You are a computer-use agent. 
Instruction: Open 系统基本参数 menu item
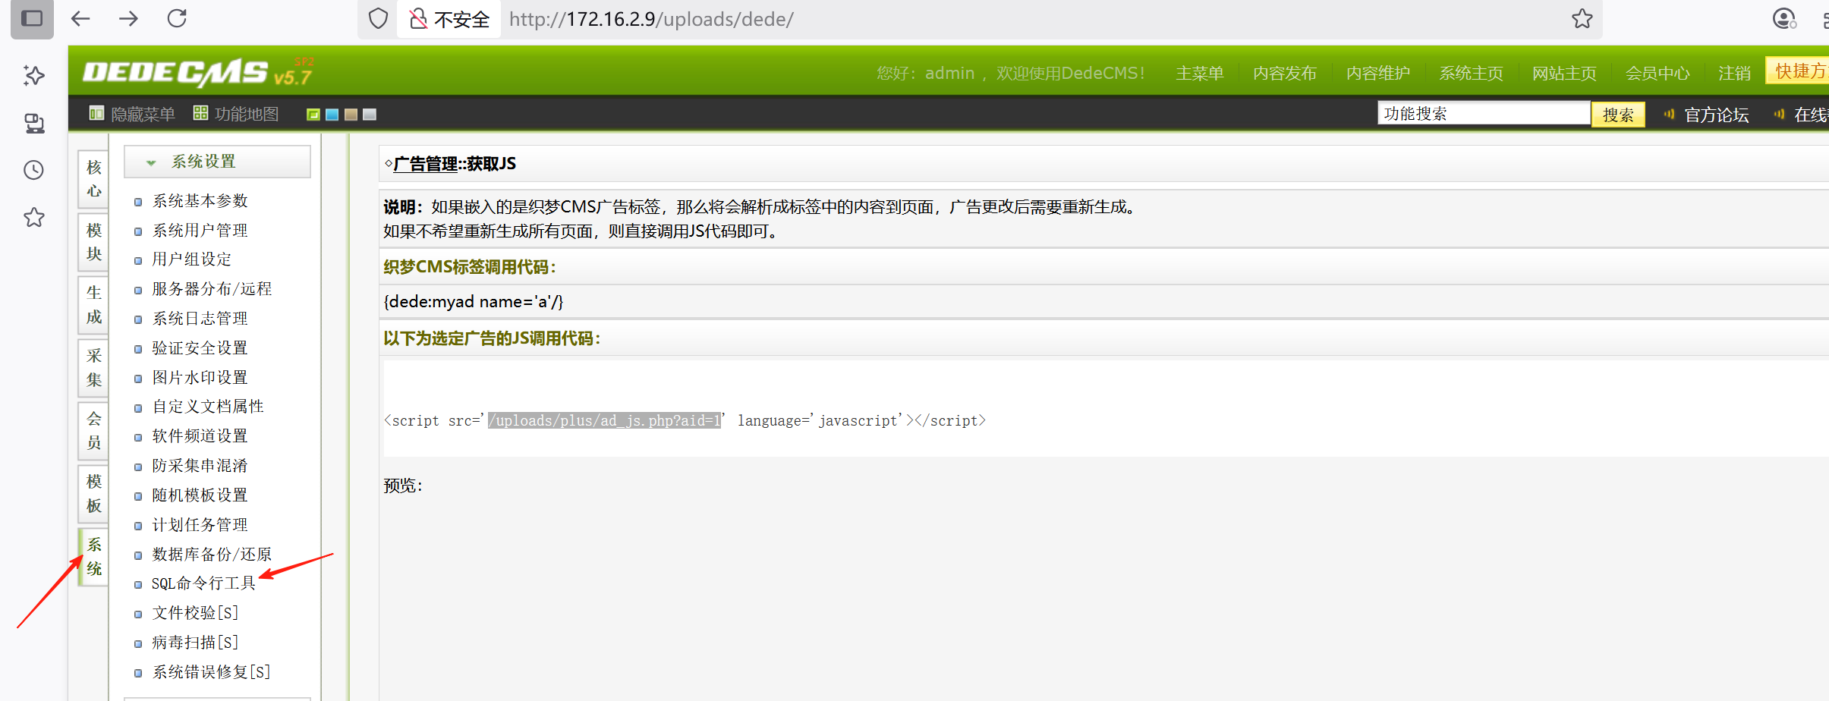(200, 201)
